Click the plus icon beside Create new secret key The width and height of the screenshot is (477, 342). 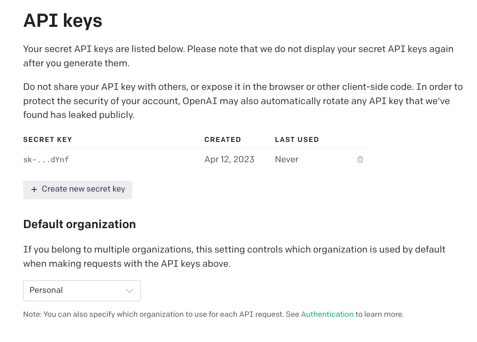click(x=34, y=190)
